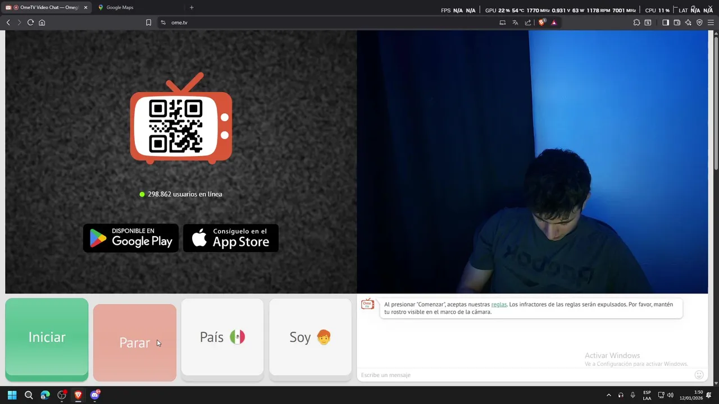Screen dimensions: 719x404
Task: Click the install app icon in address bar
Action: [x=502, y=22]
